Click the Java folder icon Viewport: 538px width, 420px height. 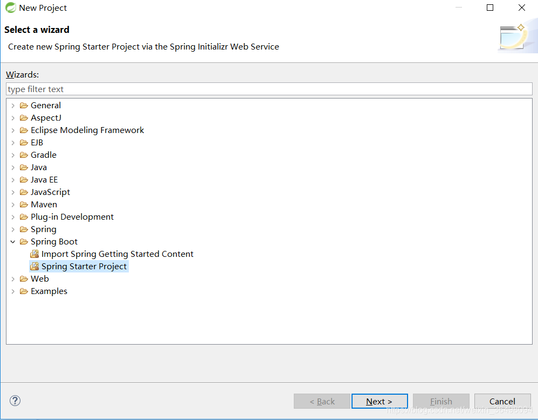pyautogui.click(x=24, y=167)
